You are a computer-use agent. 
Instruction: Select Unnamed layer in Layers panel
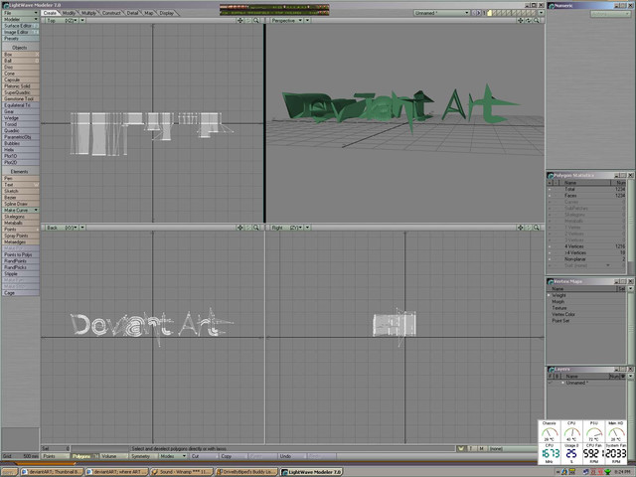pos(576,383)
